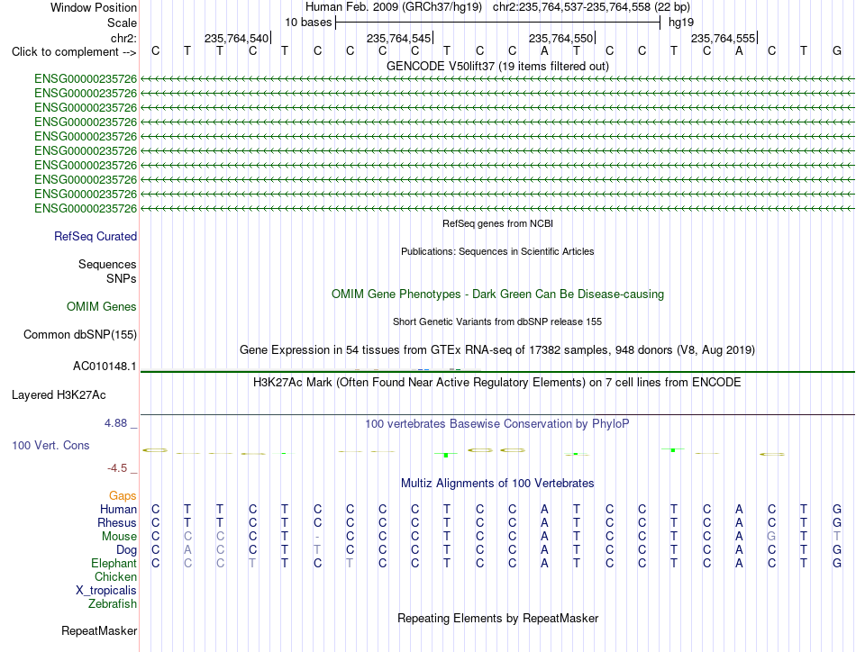Open 'Publications: Sequences in Scientific Articles' title
Image resolution: width=856 pixels, height=652 pixels.
497,251
